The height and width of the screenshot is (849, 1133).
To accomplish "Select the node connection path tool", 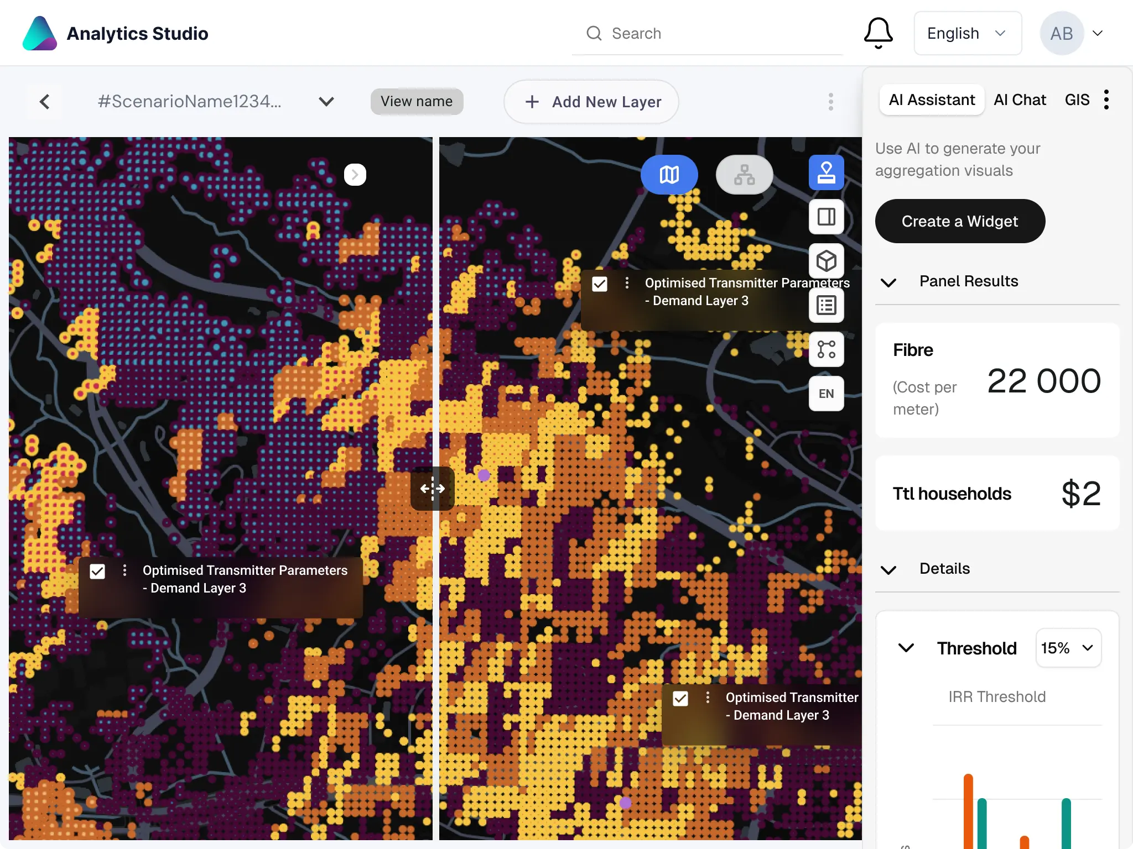I will (x=826, y=349).
